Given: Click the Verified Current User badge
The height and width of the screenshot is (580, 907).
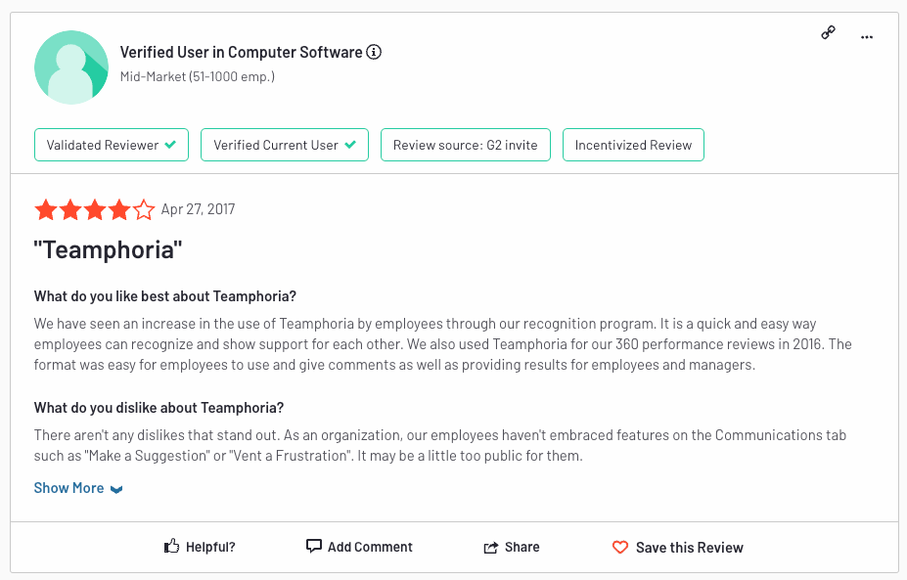Looking at the screenshot, I should pyautogui.click(x=285, y=145).
